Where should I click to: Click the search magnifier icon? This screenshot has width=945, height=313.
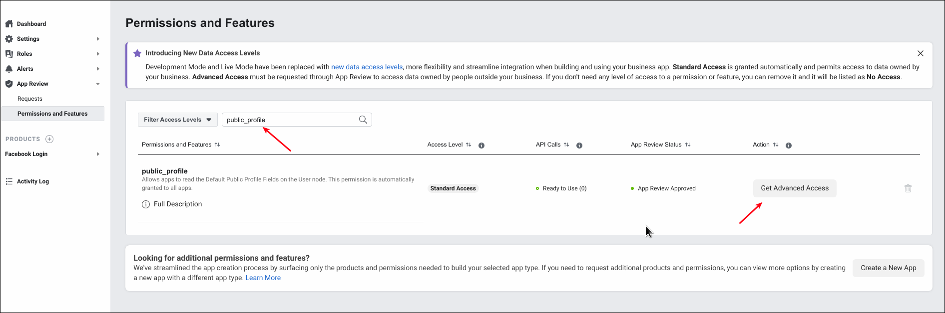363,120
